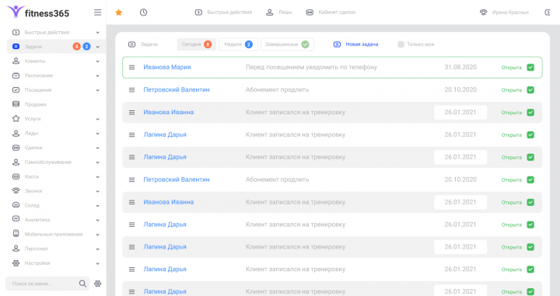Toggle checkbox on first Петровский Валентин row
560x296 pixels.
click(530, 90)
